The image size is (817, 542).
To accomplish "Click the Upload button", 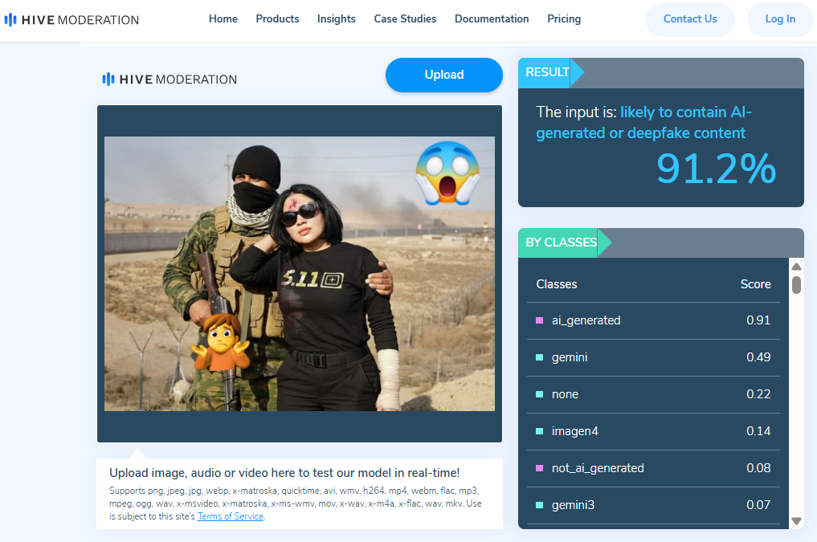I will click(x=443, y=75).
